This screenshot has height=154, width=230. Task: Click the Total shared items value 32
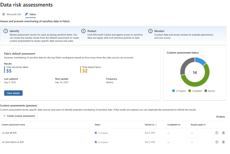(x=85, y=71)
